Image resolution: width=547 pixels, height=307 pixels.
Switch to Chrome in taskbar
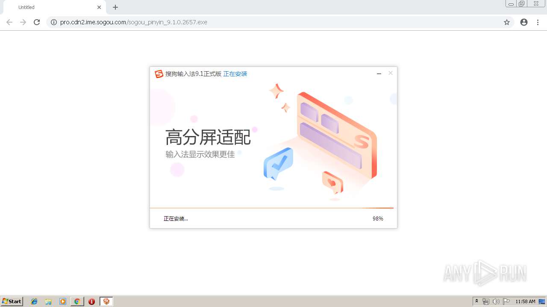point(77,301)
